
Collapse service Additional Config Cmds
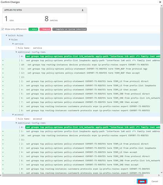pyautogui.click(x=16, y=52)
